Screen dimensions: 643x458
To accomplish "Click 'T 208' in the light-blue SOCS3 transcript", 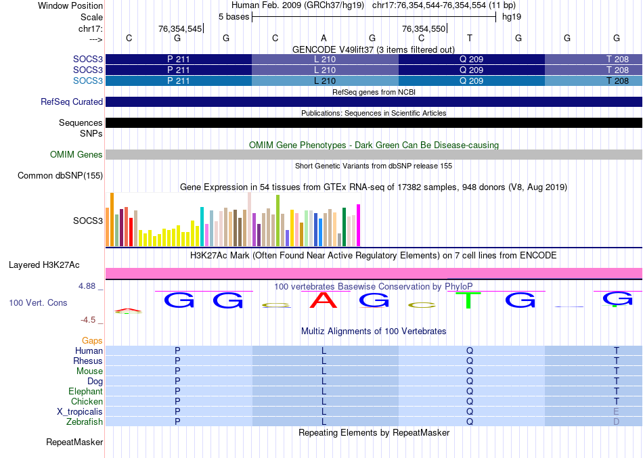I will [x=617, y=81].
